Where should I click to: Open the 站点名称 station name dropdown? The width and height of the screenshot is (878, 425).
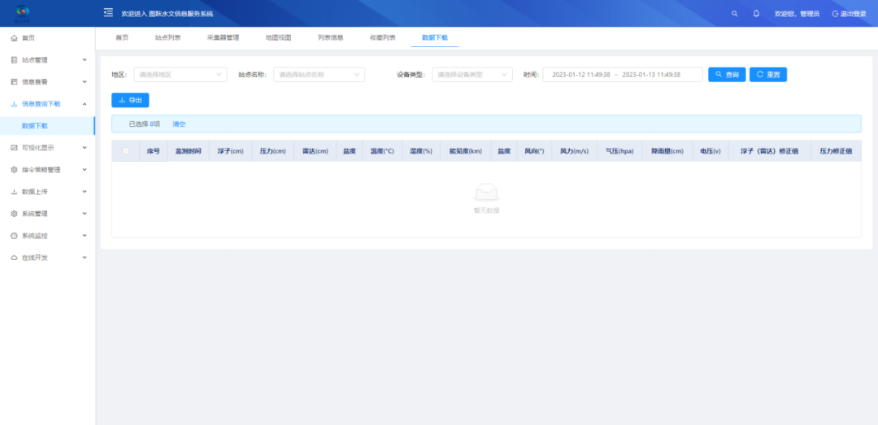(x=319, y=75)
